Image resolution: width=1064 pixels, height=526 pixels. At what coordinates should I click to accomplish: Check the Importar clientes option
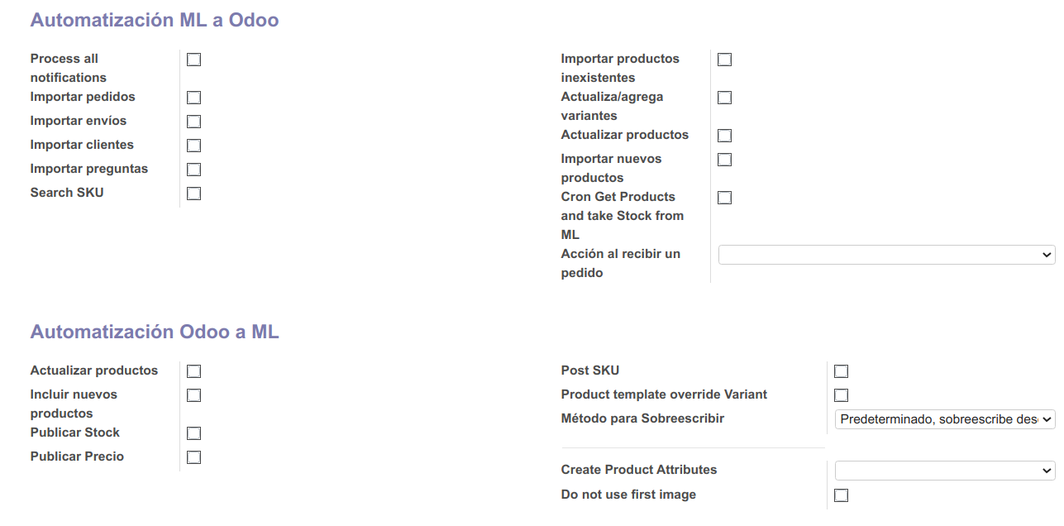coord(193,146)
